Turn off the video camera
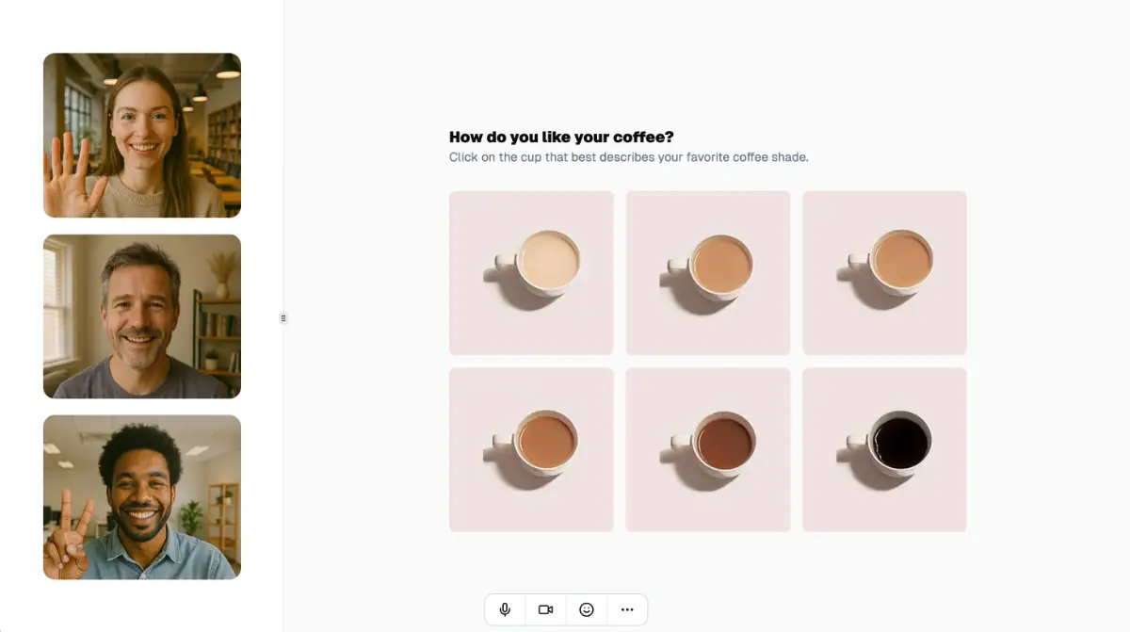The width and height of the screenshot is (1130, 632). coord(545,609)
